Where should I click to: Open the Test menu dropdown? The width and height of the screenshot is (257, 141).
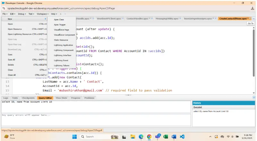point(31,14)
